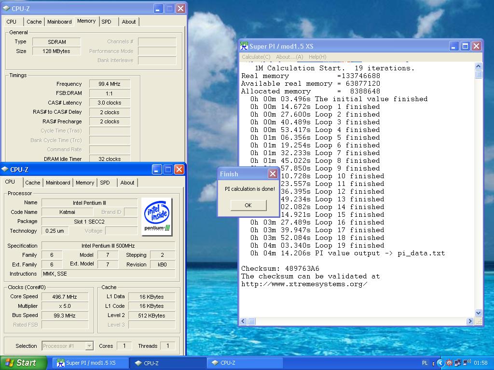
Task: Switch to Mainboard tab in top CPU-Z window
Action: [59, 22]
